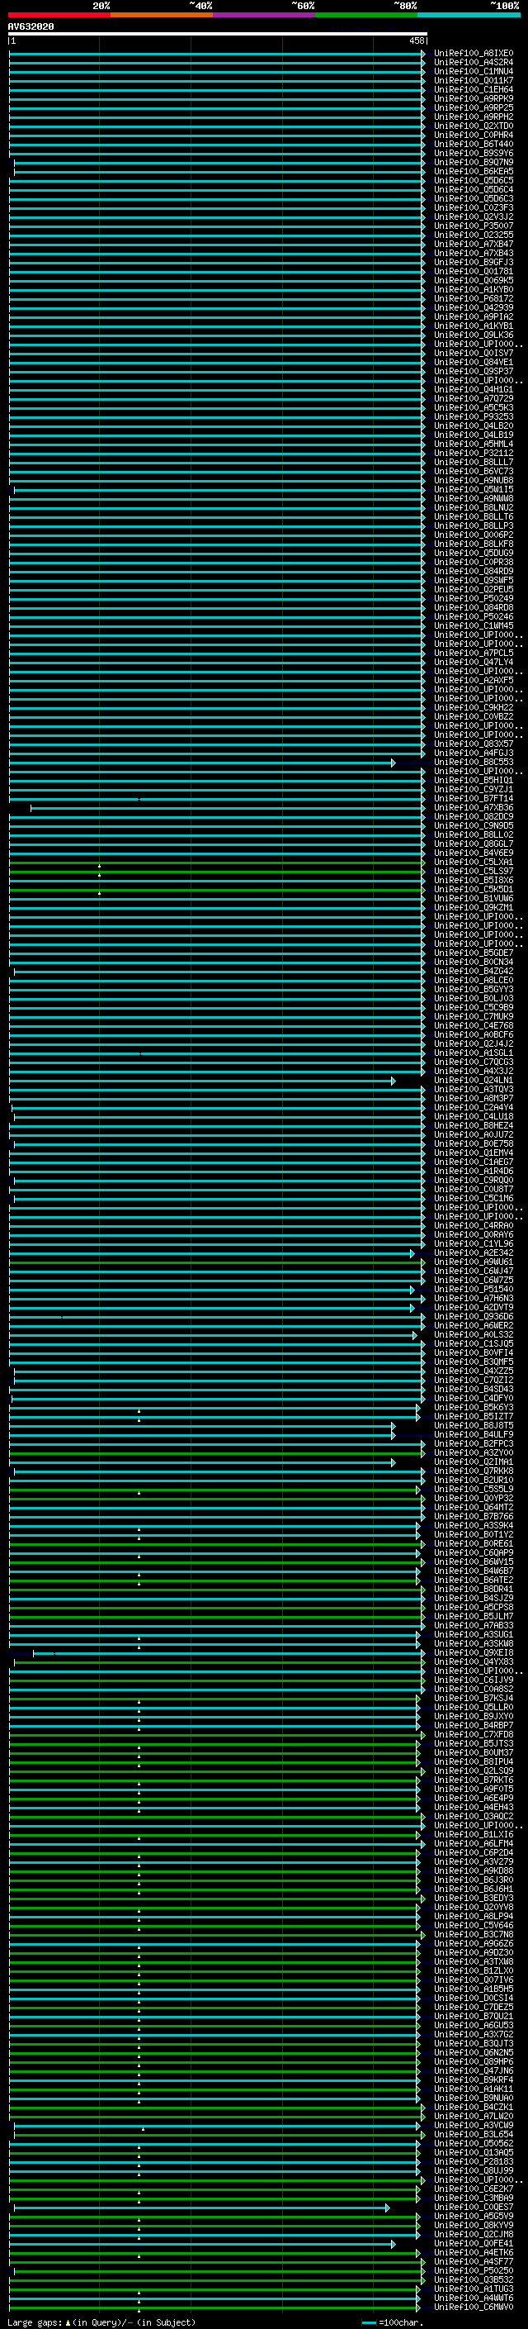Screen dimensions: 528x2329
Task: Select hit label UniRef100_A8LCE0
Action: pos(474,980)
